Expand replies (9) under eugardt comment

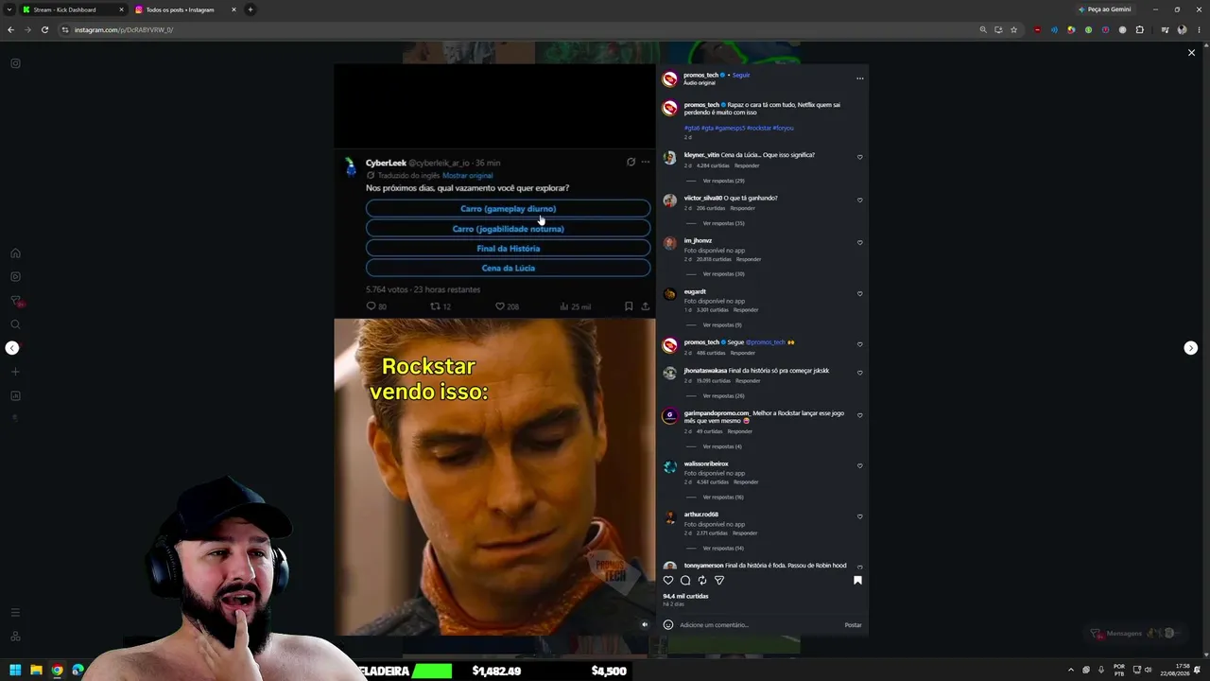coord(722,325)
